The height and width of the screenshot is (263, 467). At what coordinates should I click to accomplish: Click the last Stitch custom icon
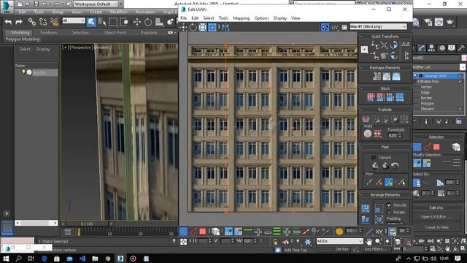tap(399, 97)
